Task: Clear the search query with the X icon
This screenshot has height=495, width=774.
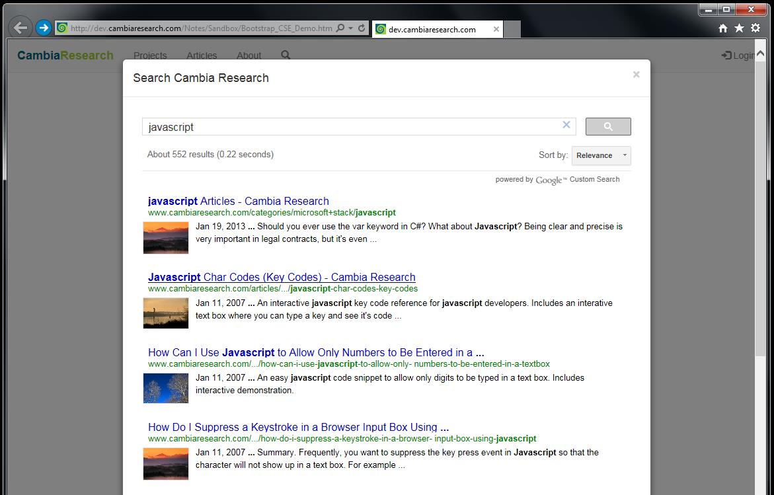Action: tap(566, 125)
